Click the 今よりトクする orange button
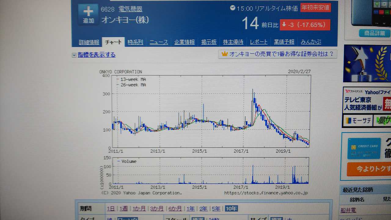Viewport: 391px width, 220px height. 369,169
